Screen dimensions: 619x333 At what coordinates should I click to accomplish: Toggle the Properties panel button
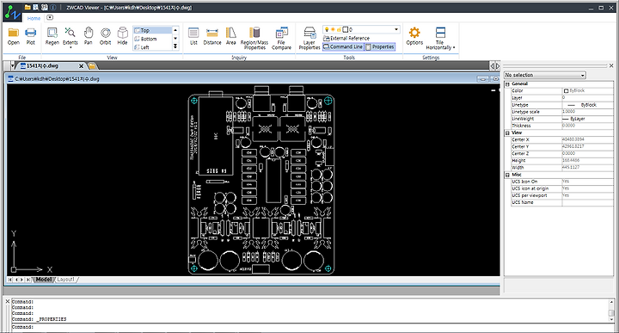(380, 46)
